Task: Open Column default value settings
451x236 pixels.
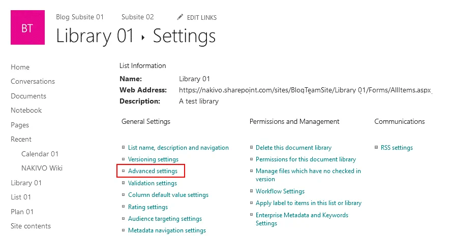Action: point(168,195)
